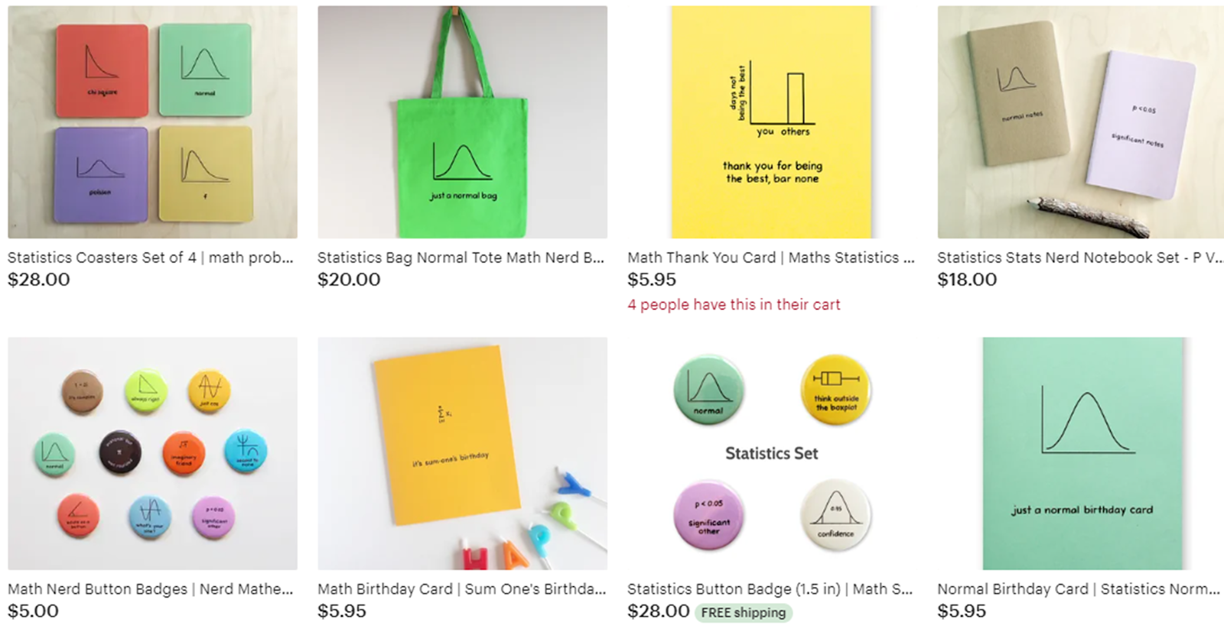Click the Statistics Button Badge title link
Screen dimensions: 1224x632
(x=770, y=589)
